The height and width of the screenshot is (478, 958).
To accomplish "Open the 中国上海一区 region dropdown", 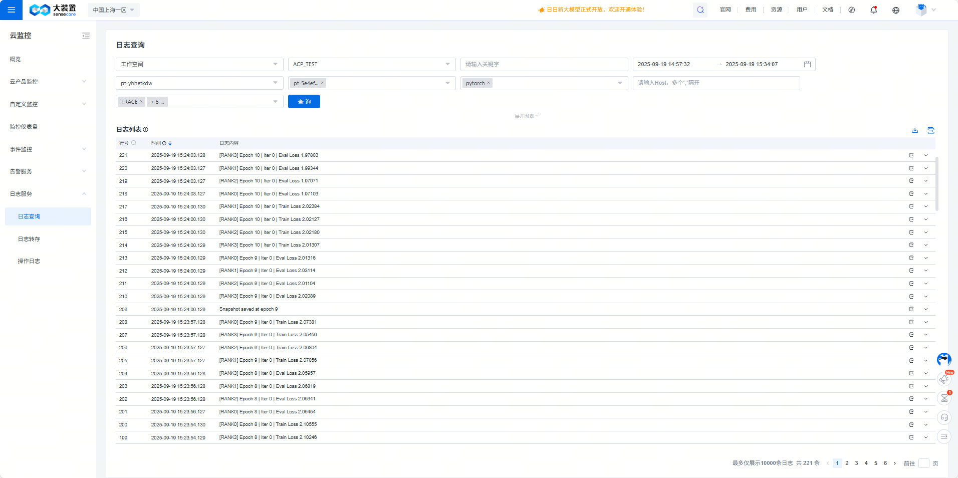I will click(113, 10).
